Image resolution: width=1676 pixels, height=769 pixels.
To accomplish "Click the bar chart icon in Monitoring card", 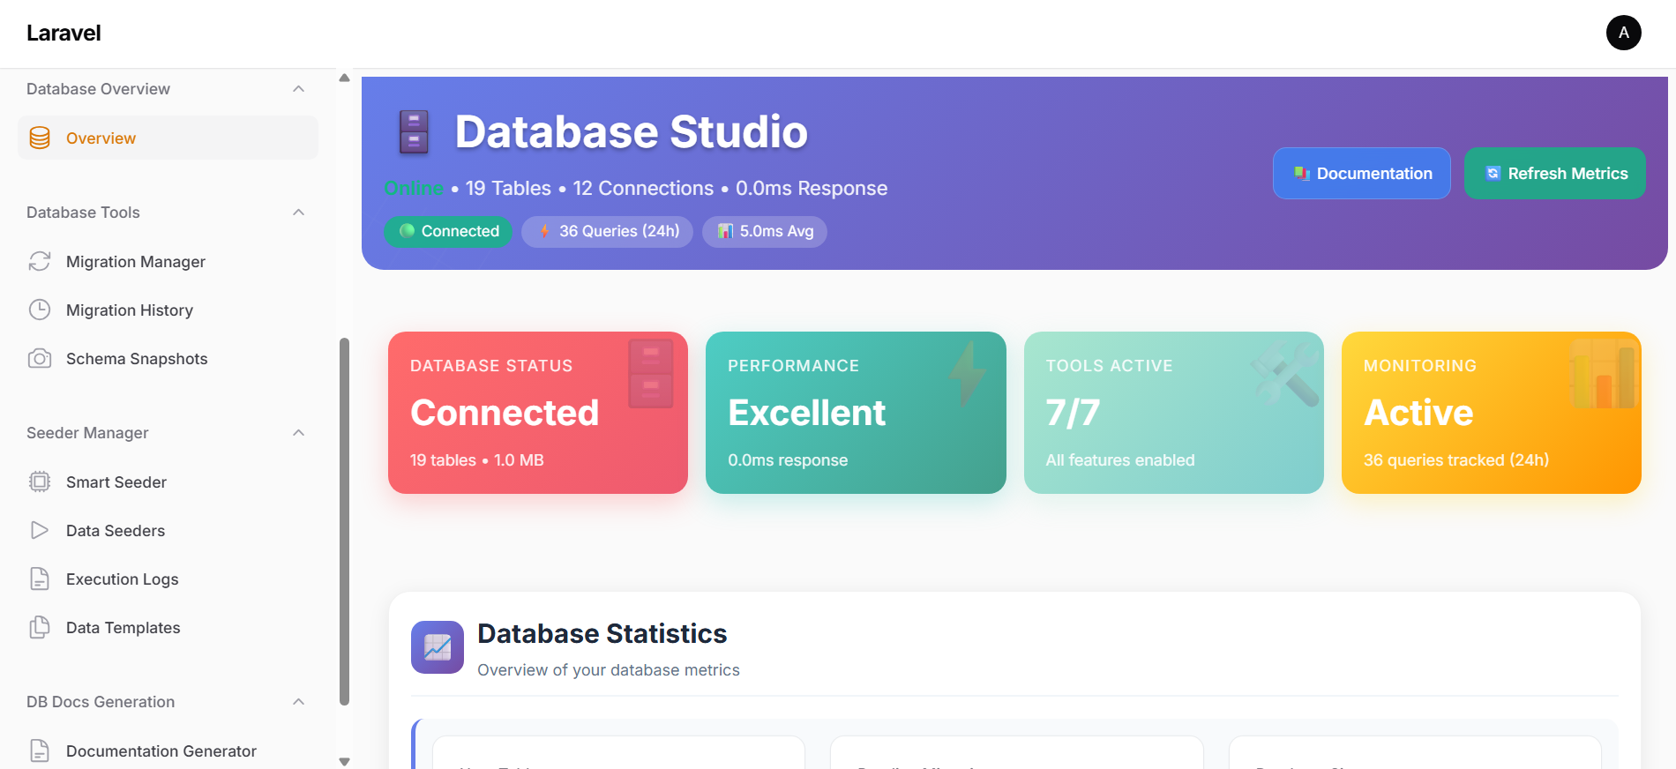I will [1603, 374].
